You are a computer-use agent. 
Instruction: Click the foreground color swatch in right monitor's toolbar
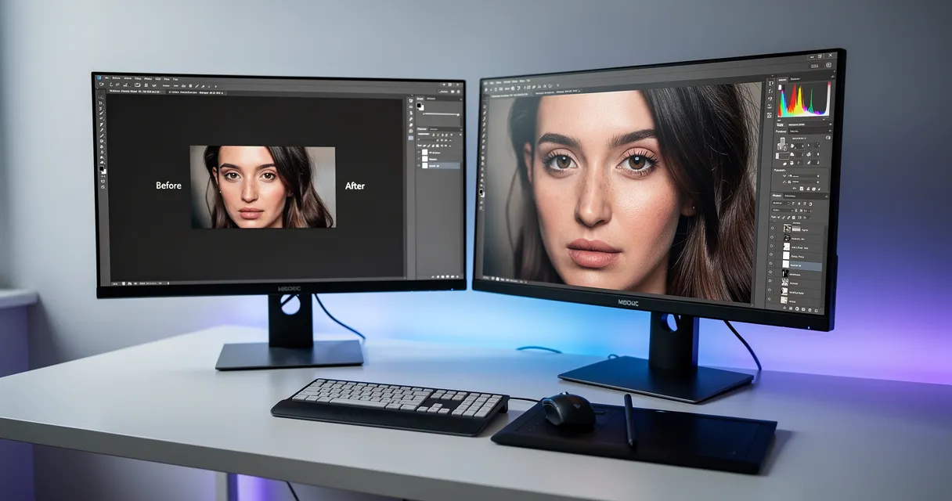481,192
